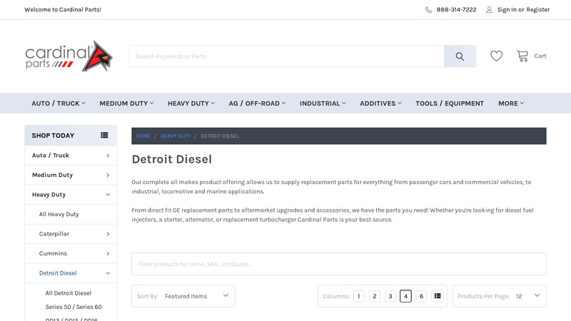
Task: Switch to list view layout icon
Action: pyautogui.click(x=438, y=296)
